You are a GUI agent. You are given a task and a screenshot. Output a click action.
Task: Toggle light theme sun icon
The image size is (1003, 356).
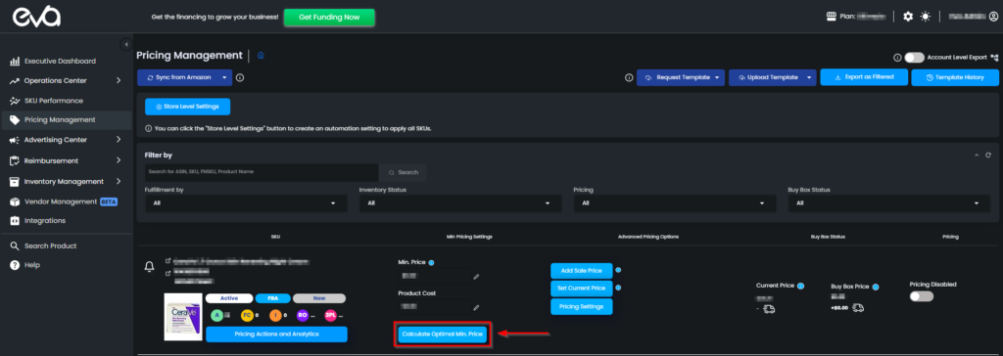click(x=925, y=17)
